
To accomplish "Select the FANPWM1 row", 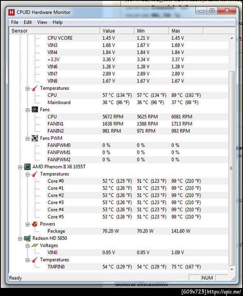I will point(137,152).
